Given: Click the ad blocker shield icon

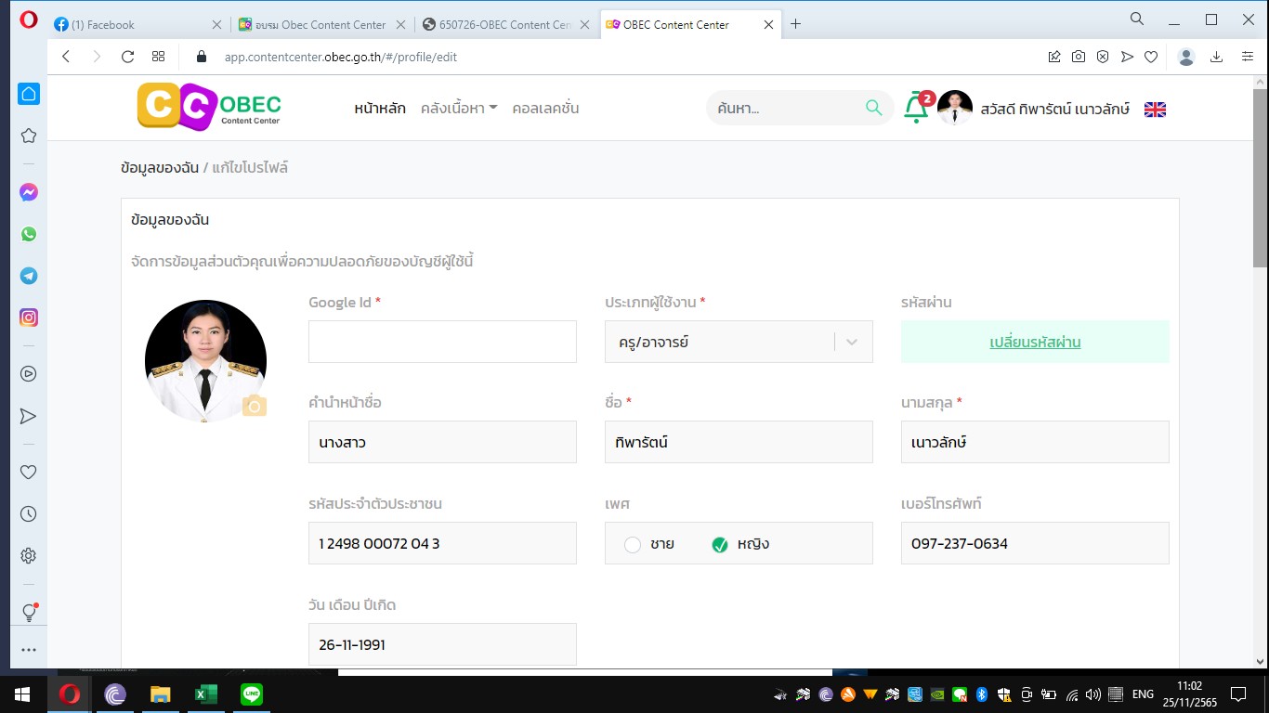Looking at the screenshot, I should [x=1103, y=57].
